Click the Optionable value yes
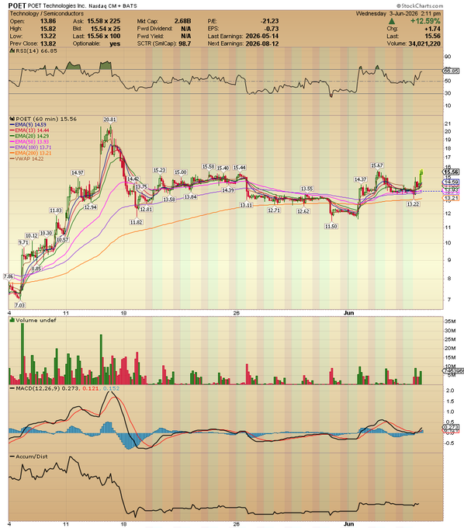This screenshot has height=528, width=464. tap(115, 43)
